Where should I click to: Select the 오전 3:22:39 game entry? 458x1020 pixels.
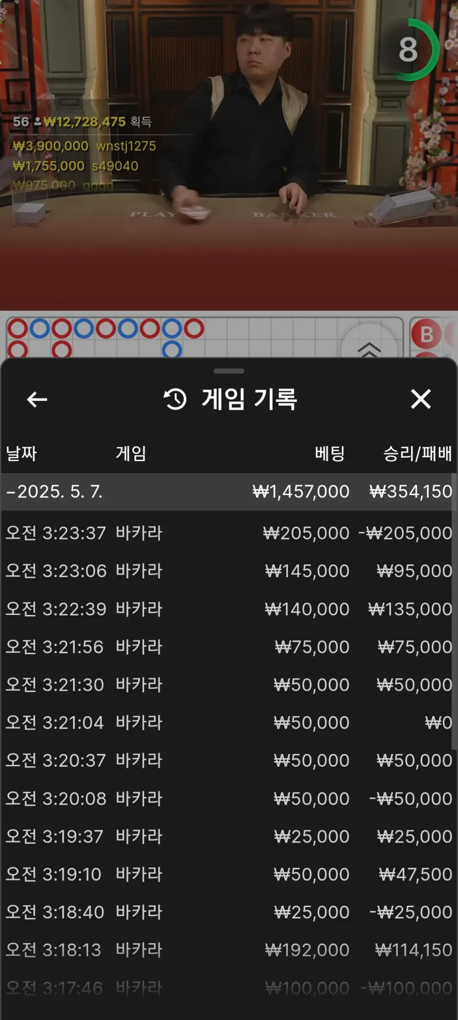(x=229, y=609)
